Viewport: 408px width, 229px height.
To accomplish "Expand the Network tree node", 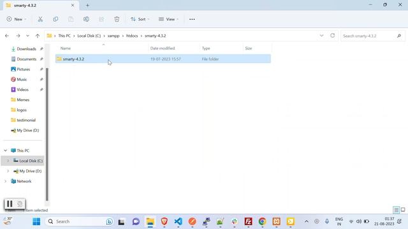I will pyautogui.click(x=6, y=181).
